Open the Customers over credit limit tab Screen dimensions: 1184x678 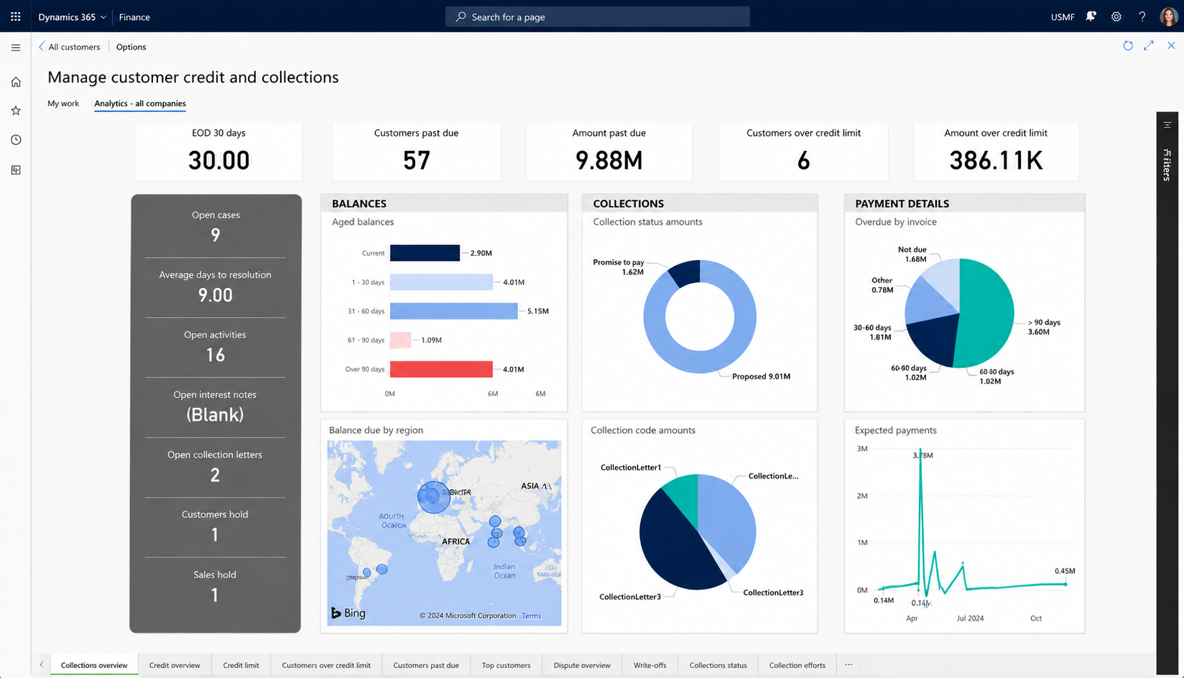coord(326,665)
